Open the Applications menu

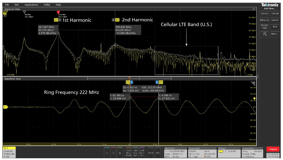[x=31, y=4]
